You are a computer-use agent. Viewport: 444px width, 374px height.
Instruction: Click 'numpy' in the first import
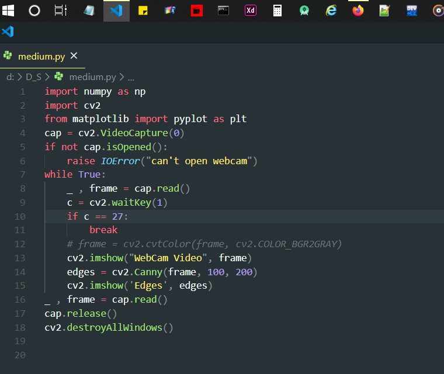click(x=98, y=92)
